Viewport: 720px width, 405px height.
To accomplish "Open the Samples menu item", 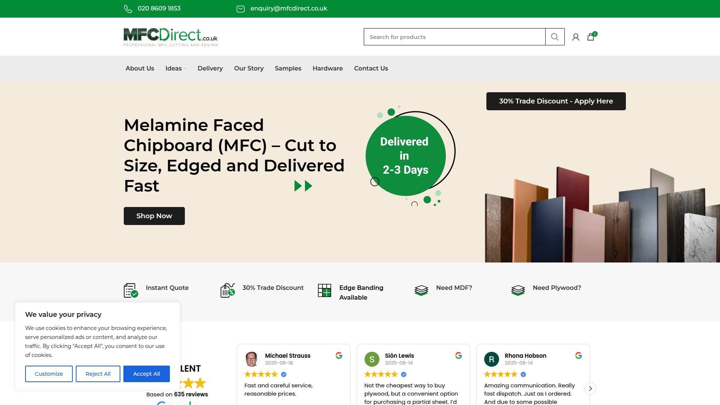I will 288,68.
